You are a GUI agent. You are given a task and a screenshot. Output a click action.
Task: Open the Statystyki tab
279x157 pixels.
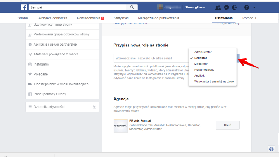coord(121,18)
